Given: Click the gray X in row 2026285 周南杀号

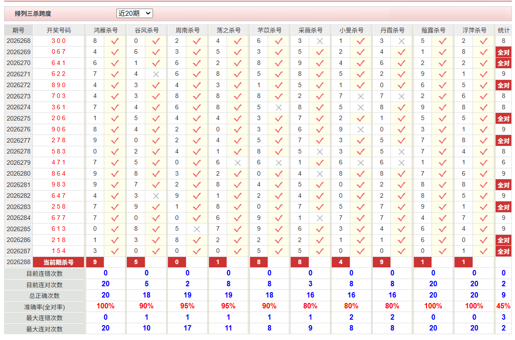Looking at the screenshot, I should point(197,229).
